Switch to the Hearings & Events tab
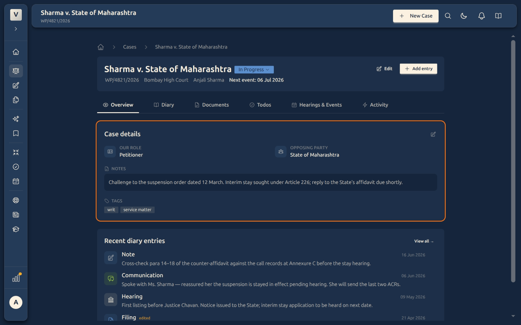The image size is (521, 325). click(317, 105)
